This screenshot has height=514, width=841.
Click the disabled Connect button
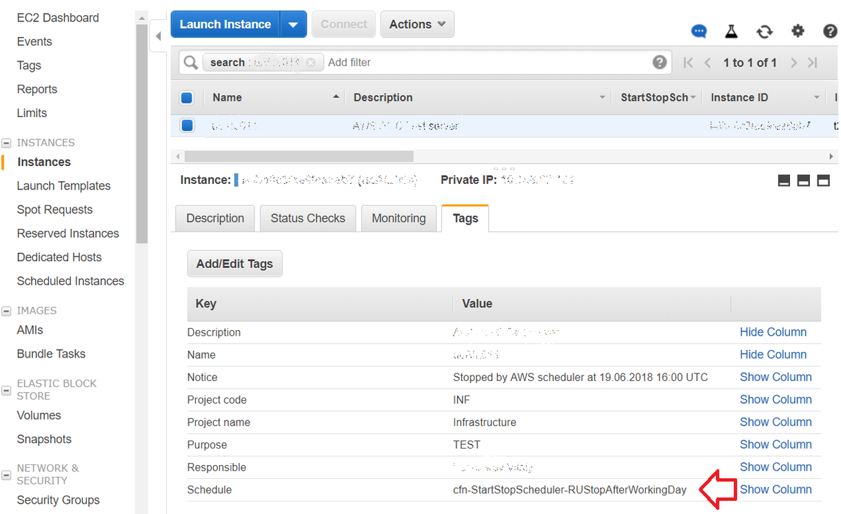click(343, 25)
